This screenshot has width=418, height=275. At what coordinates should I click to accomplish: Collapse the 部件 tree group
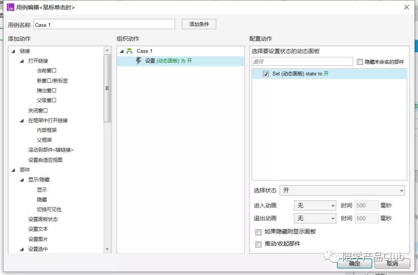point(13,170)
